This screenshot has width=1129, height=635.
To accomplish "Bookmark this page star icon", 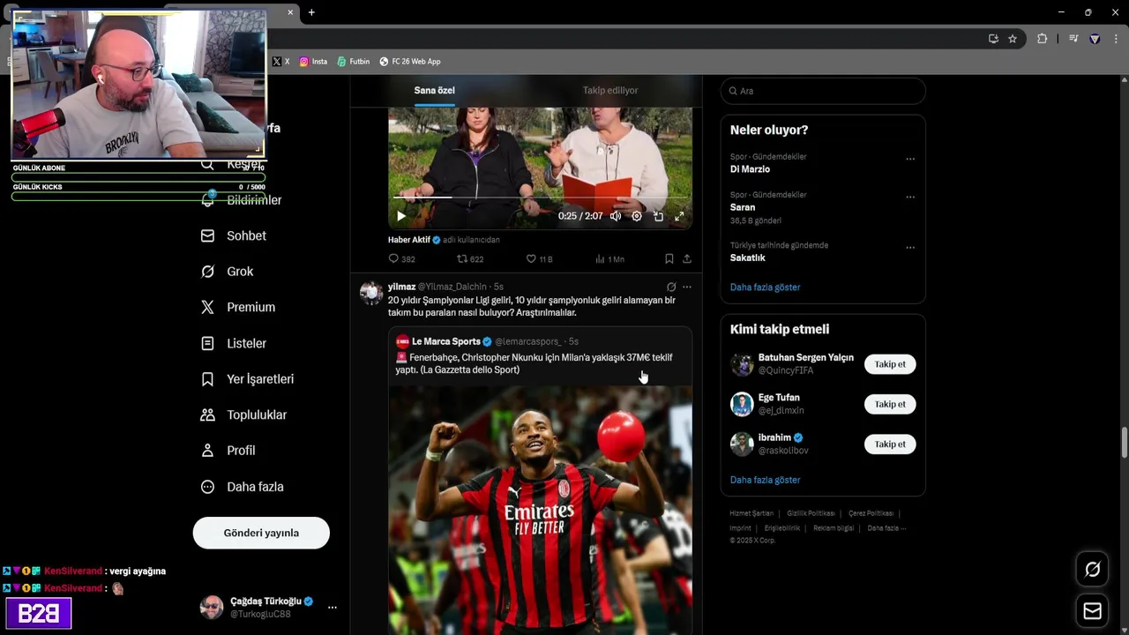I will 1013,39.
